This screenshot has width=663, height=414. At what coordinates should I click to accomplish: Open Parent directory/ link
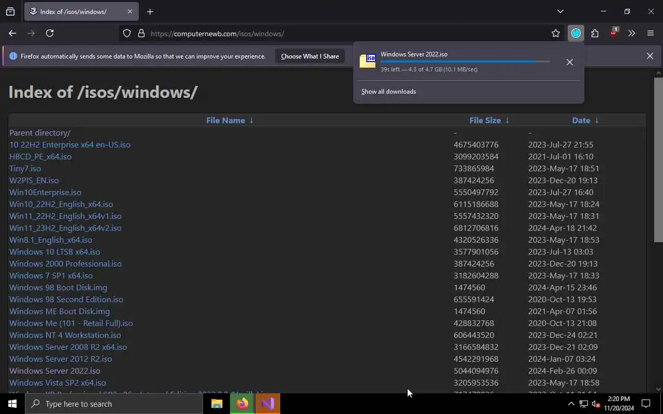tap(40, 133)
